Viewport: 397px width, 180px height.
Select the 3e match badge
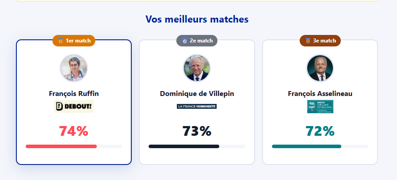[x=321, y=41]
